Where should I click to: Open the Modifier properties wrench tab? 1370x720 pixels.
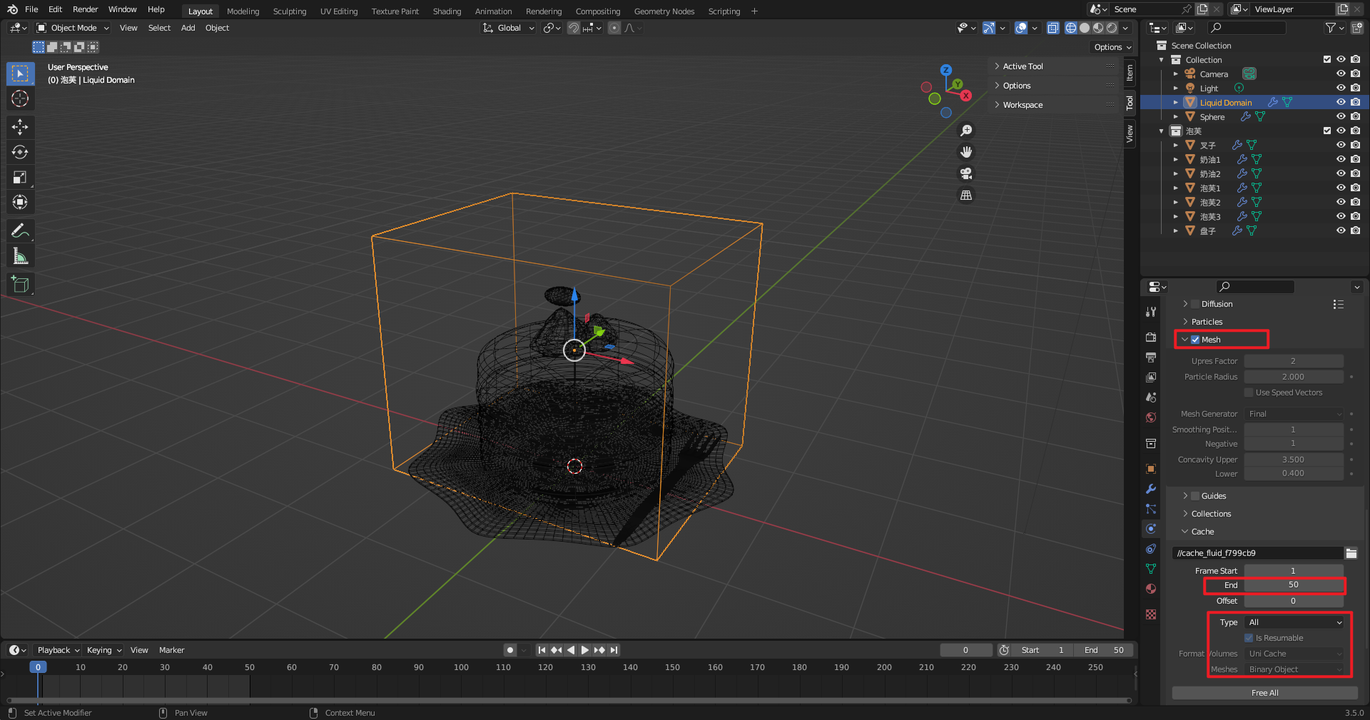(1151, 489)
